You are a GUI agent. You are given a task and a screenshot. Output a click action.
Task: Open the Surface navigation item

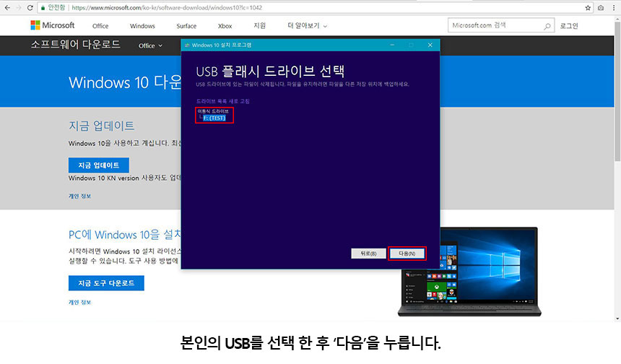point(186,26)
